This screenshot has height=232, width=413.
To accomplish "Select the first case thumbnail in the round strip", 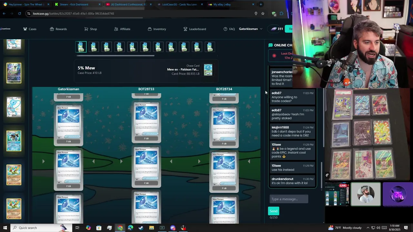I will point(81,47).
